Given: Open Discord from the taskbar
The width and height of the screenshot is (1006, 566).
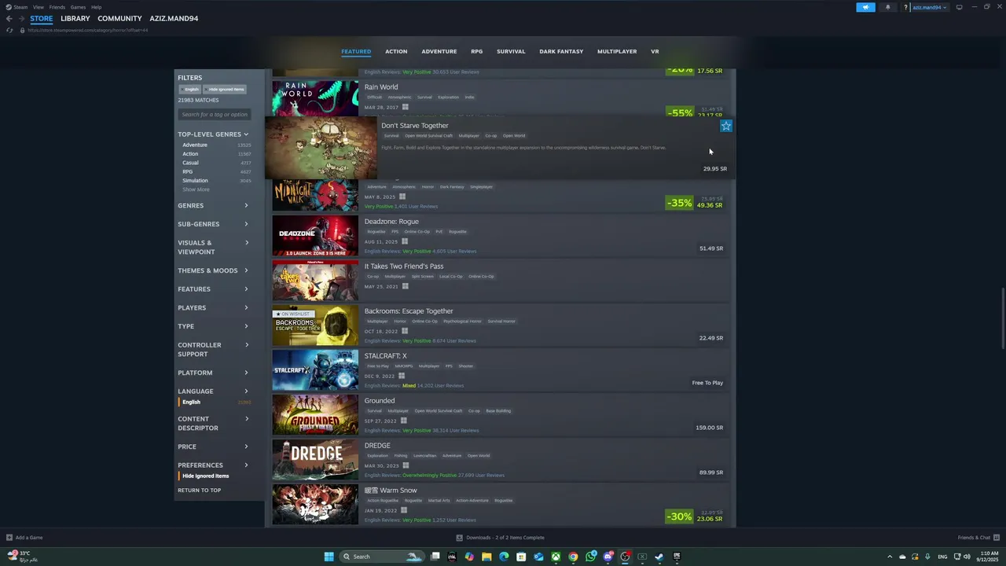Looking at the screenshot, I should pyautogui.click(x=608, y=557).
